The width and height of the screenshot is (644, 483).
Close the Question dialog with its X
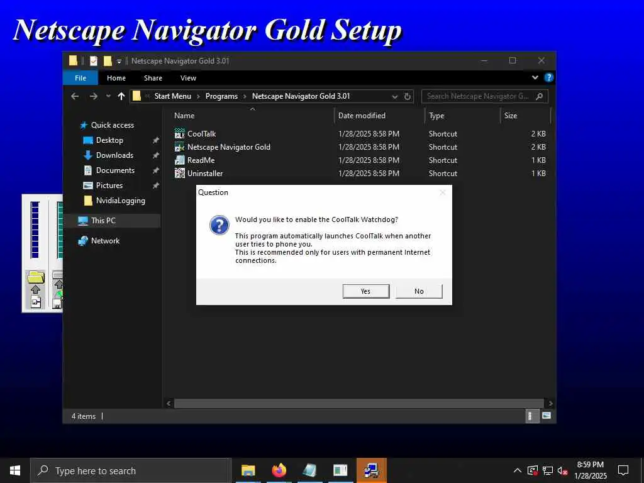(442, 192)
